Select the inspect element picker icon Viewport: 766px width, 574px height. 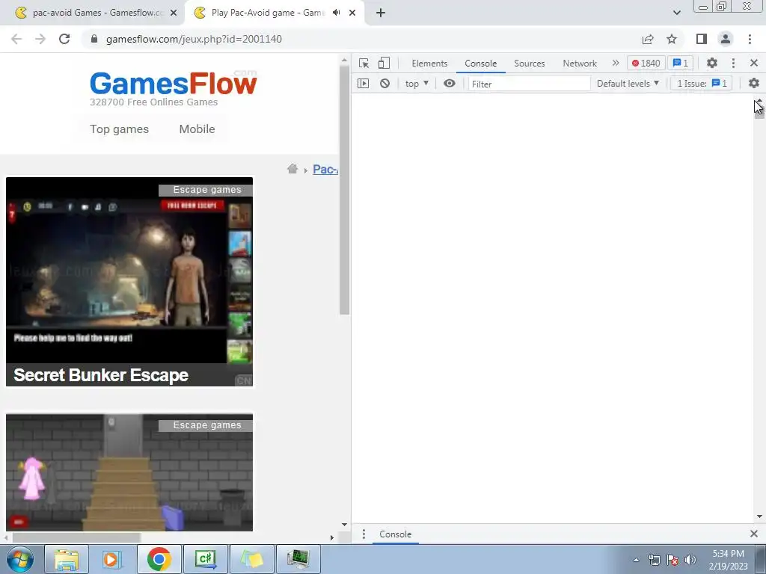click(x=364, y=63)
